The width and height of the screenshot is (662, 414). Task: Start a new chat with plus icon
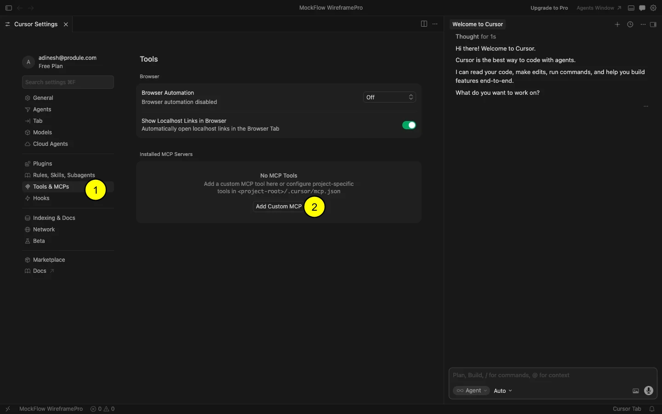617,24
